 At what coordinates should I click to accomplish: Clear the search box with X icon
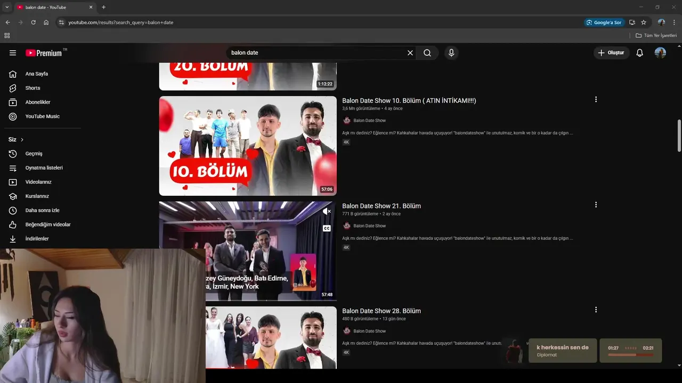410,53
